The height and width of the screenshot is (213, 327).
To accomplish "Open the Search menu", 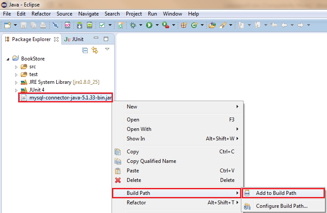I will point(112,14).
